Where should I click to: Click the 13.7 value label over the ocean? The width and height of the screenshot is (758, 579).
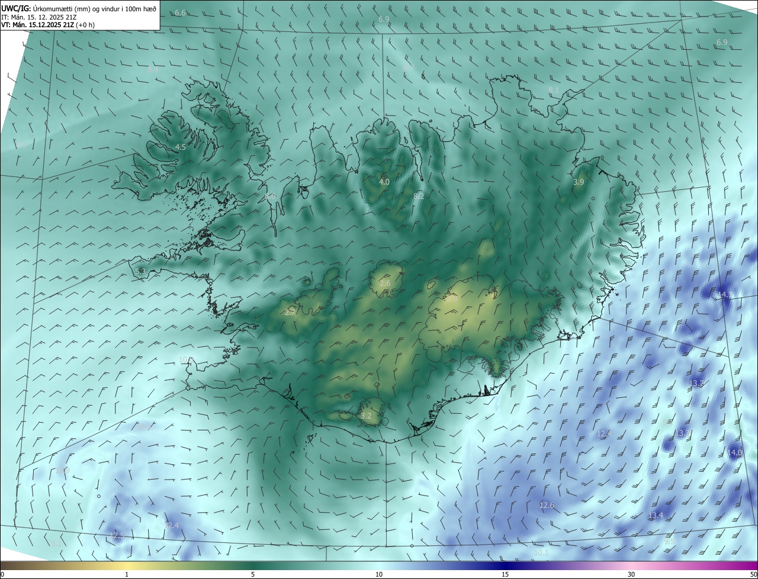coord(697,383)
